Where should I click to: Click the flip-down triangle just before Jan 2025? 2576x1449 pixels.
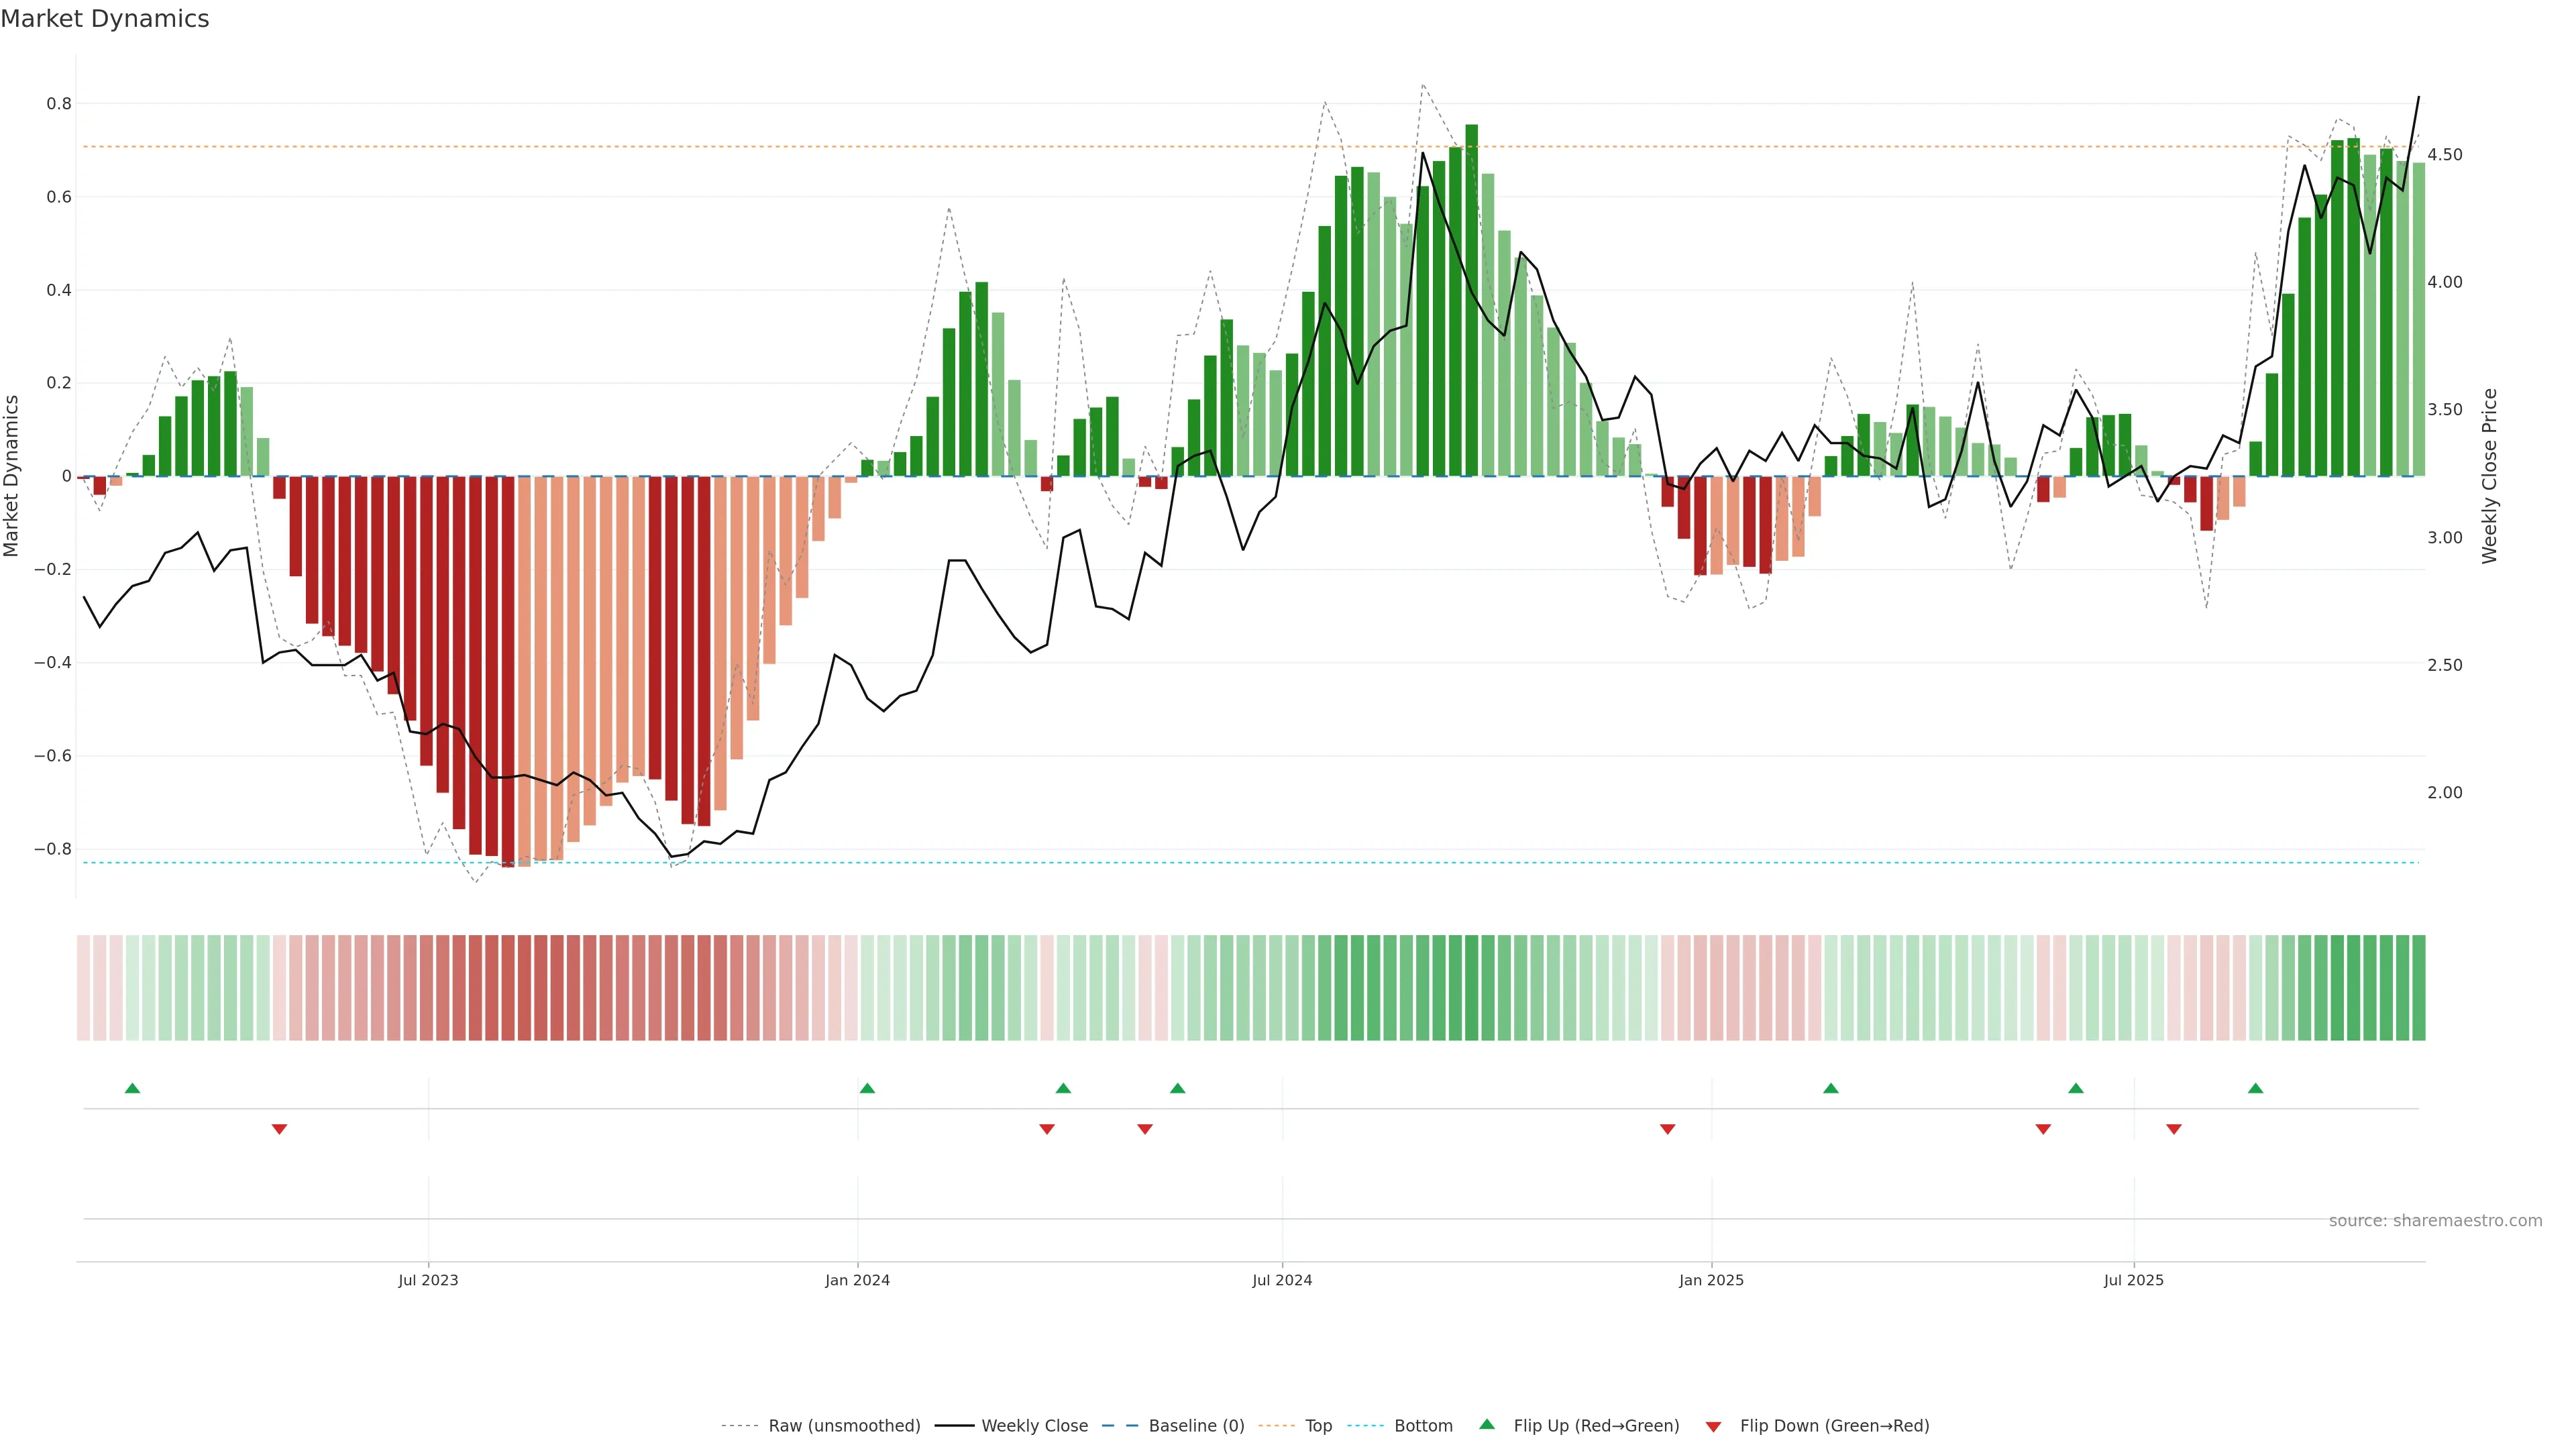(x=1667, y=1129)
